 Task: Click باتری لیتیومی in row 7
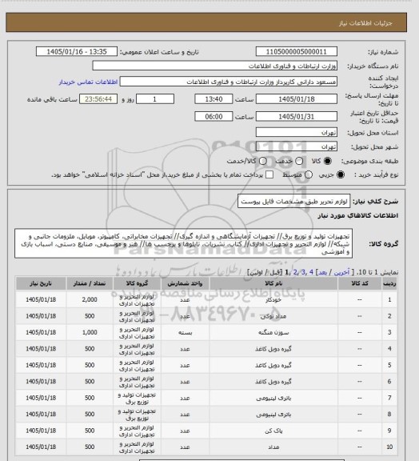273,398
